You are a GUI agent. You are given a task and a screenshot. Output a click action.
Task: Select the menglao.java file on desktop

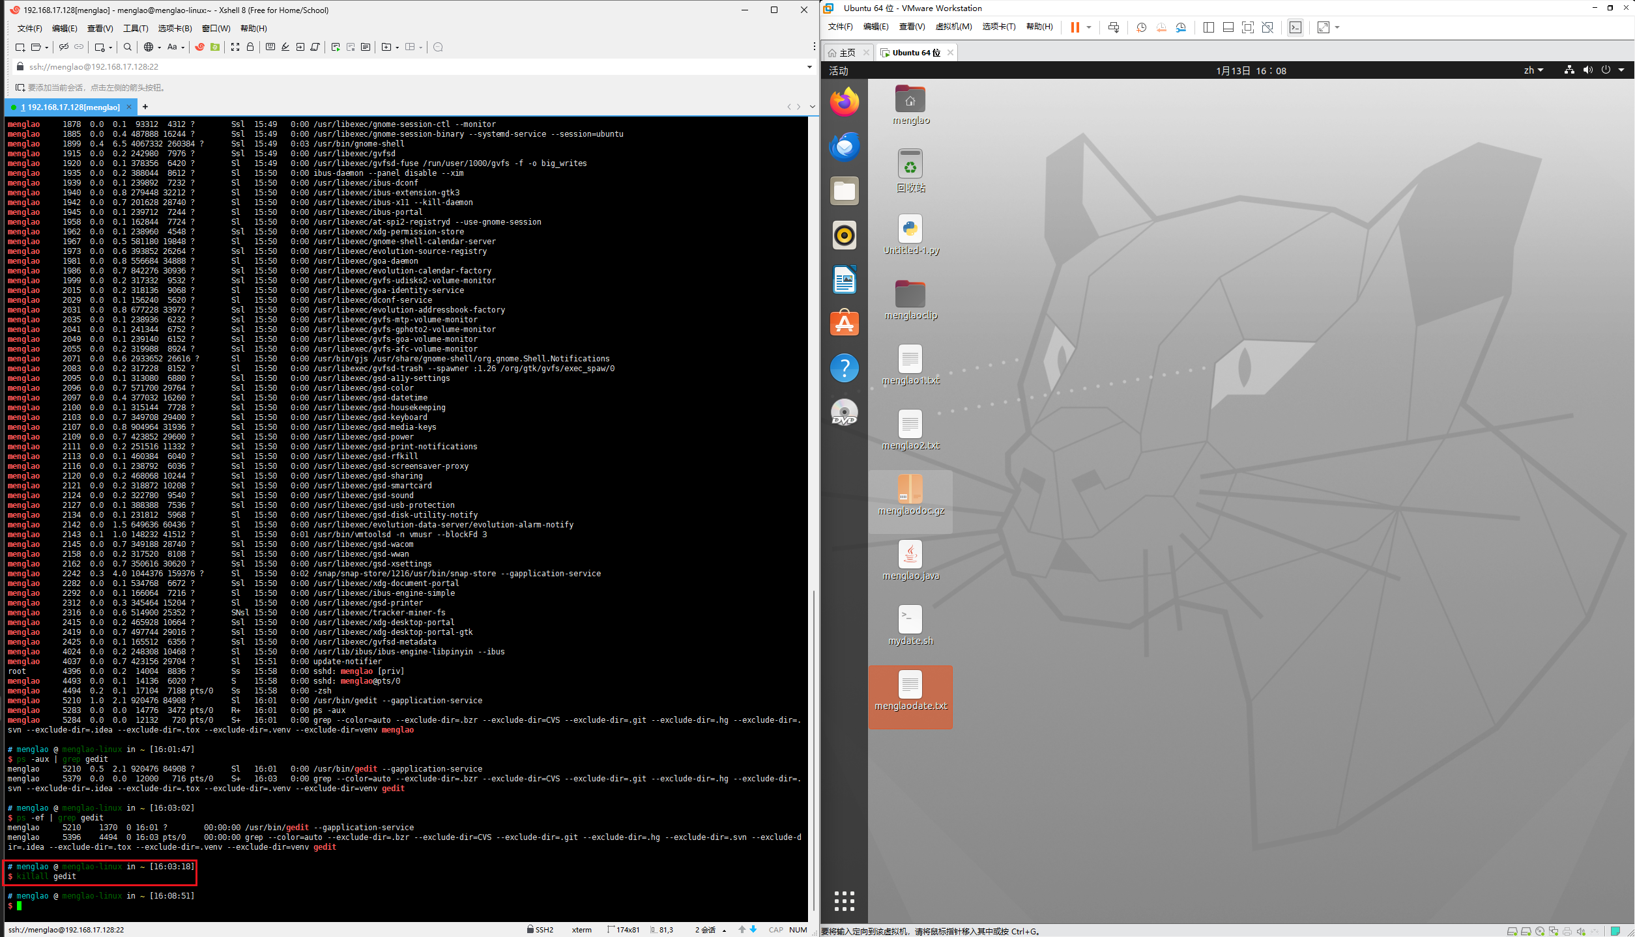pos(910,562)
